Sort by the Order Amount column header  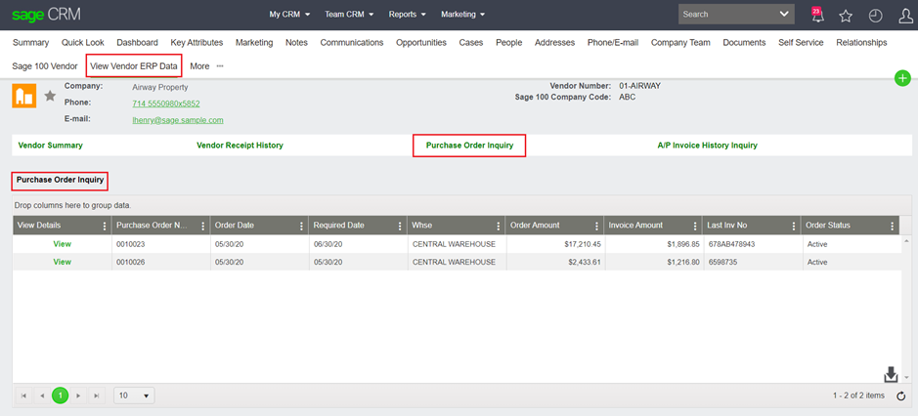[x=535, y=226]
